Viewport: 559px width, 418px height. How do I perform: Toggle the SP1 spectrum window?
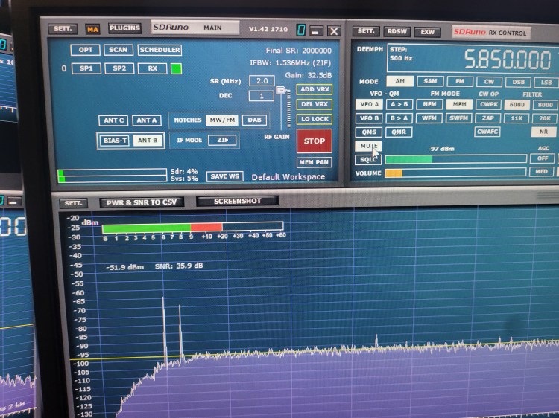[x=86, y=68]
